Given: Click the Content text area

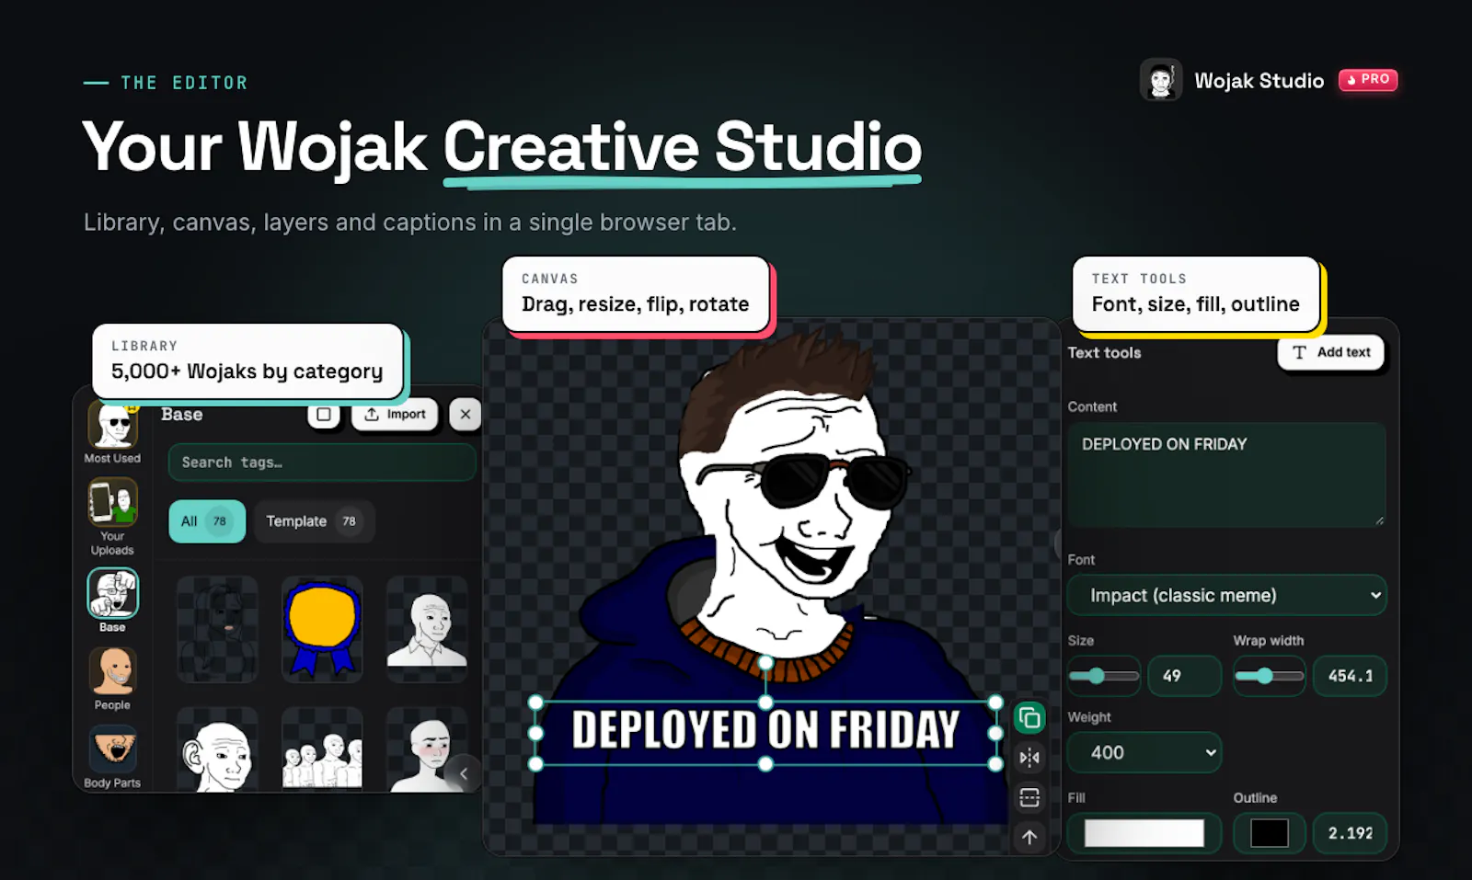Looking at the screenshot, I should click(1226, 474).
